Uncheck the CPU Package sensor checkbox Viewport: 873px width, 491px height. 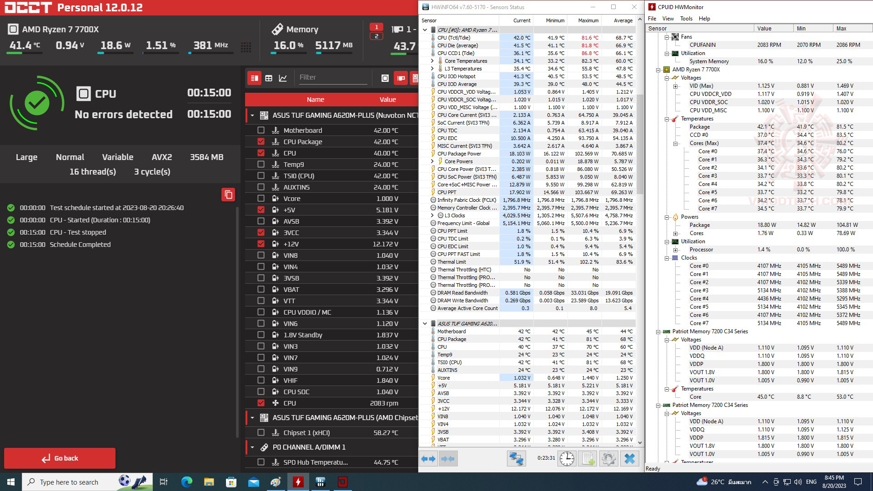[261, 142]
